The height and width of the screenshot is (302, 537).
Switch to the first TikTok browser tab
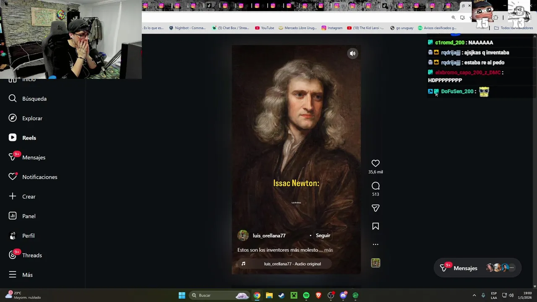[x=209, y=5]
